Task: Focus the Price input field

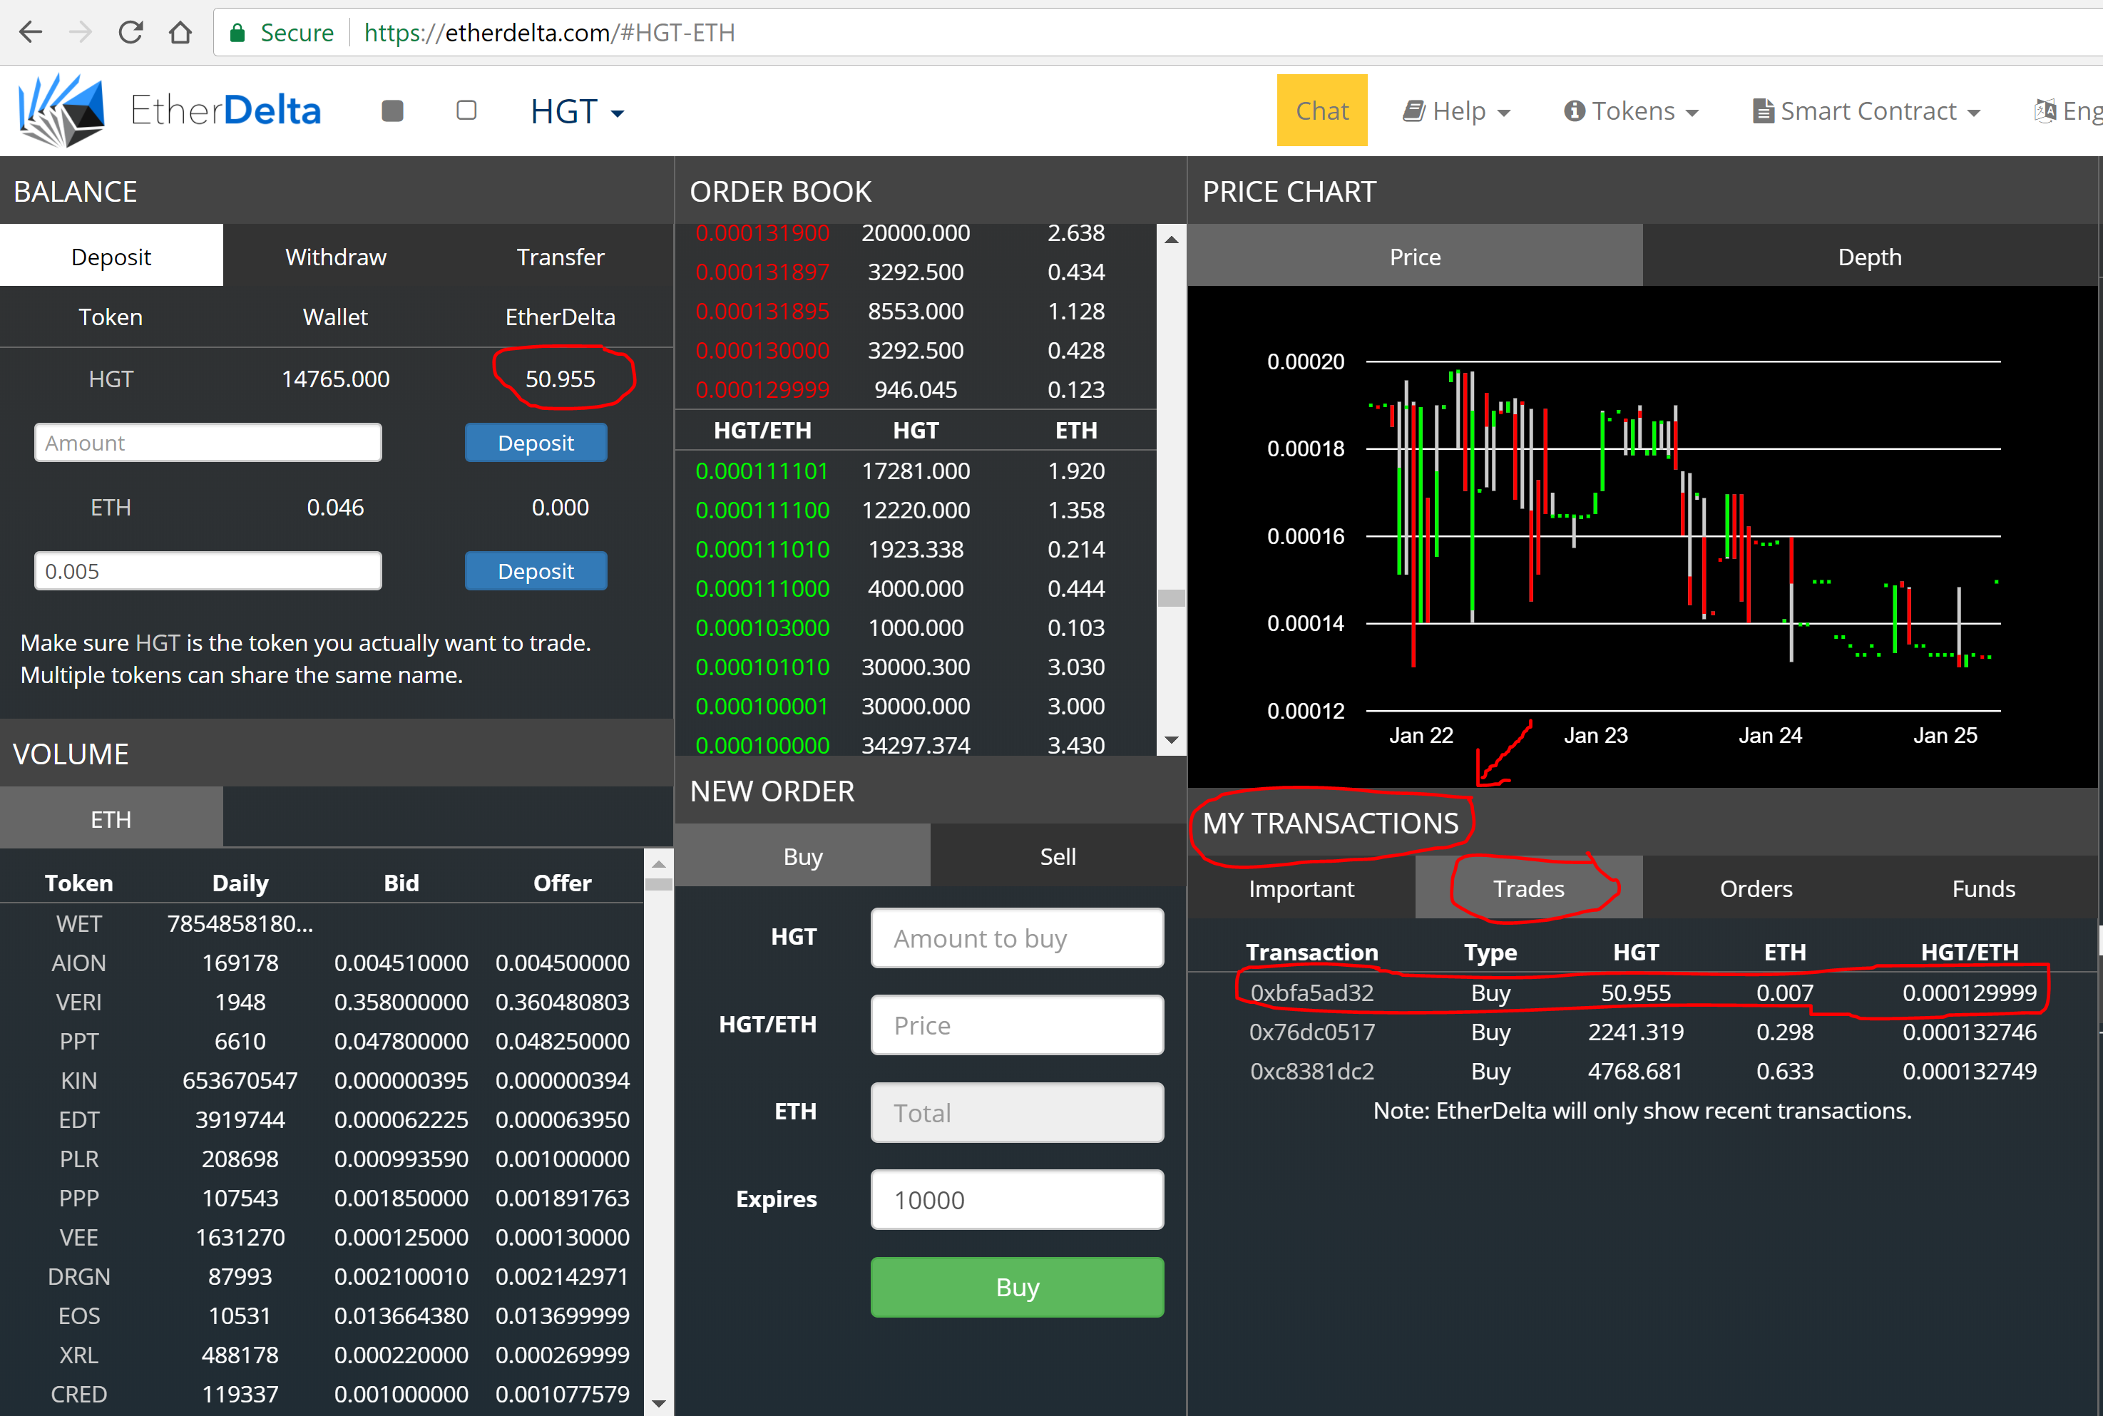Action: (x=1017, y=1025)
